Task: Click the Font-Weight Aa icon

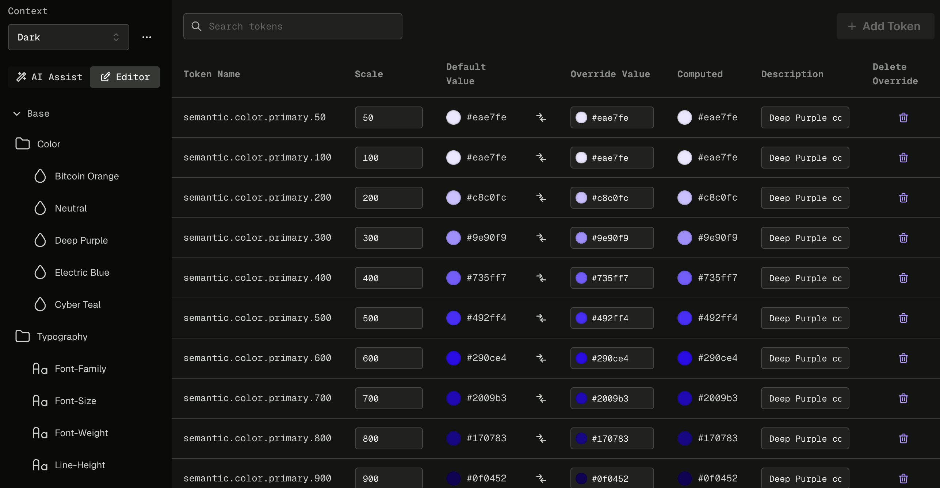Action: (40, 433)
